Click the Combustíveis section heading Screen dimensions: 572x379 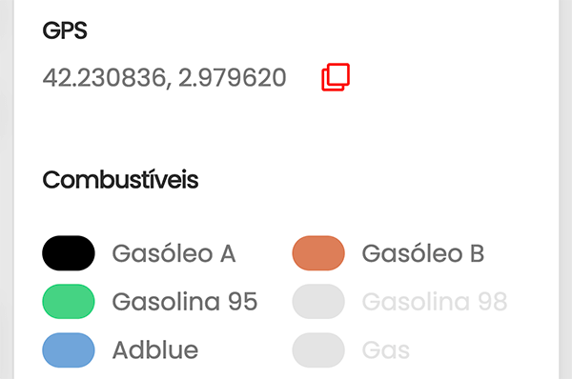[120, 180]
